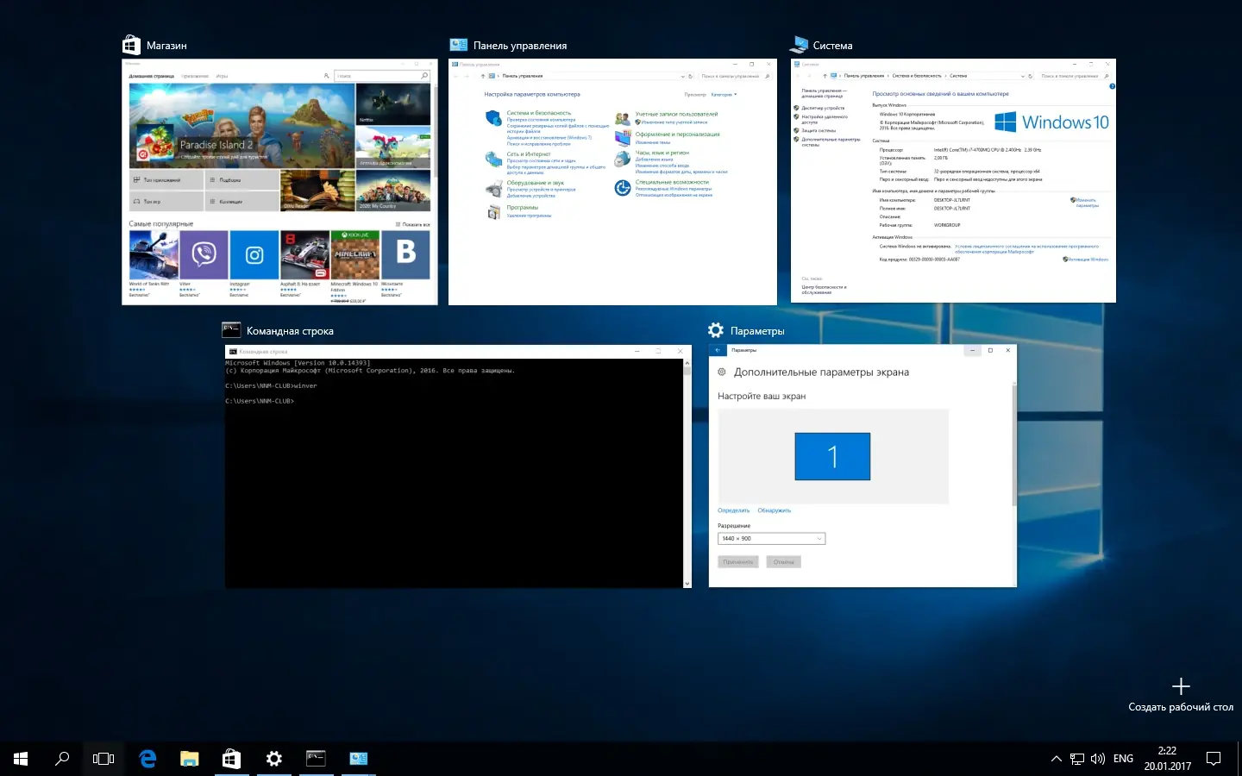The width and height of the screenshot is (1242, 776).
Task: Launch Microsoft Edge from the taskbar
Action: pos(147,759)
